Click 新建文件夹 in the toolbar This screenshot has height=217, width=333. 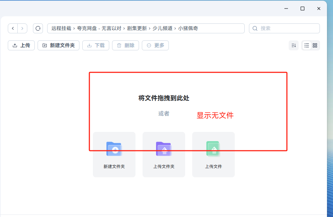point(59,45)
